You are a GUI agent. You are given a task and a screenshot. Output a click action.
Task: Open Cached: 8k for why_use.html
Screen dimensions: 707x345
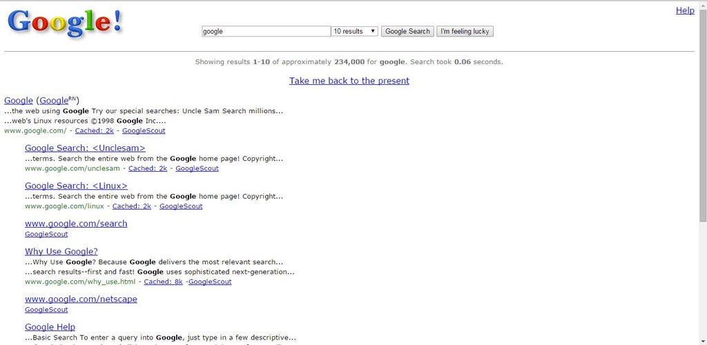click(x=163, y=282)
